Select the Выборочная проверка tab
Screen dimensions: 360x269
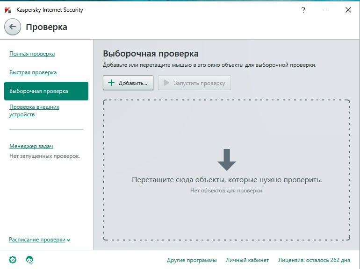click(46, 91)
